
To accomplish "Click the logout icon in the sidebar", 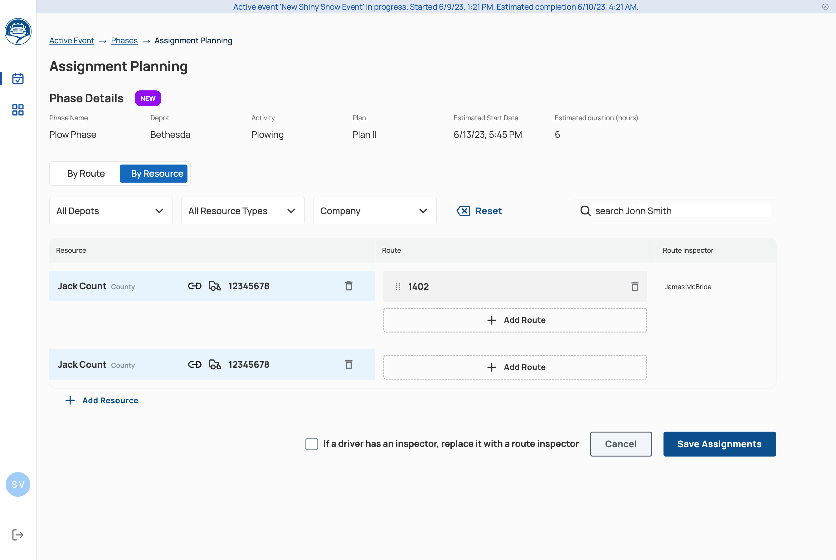I will 18,535.
